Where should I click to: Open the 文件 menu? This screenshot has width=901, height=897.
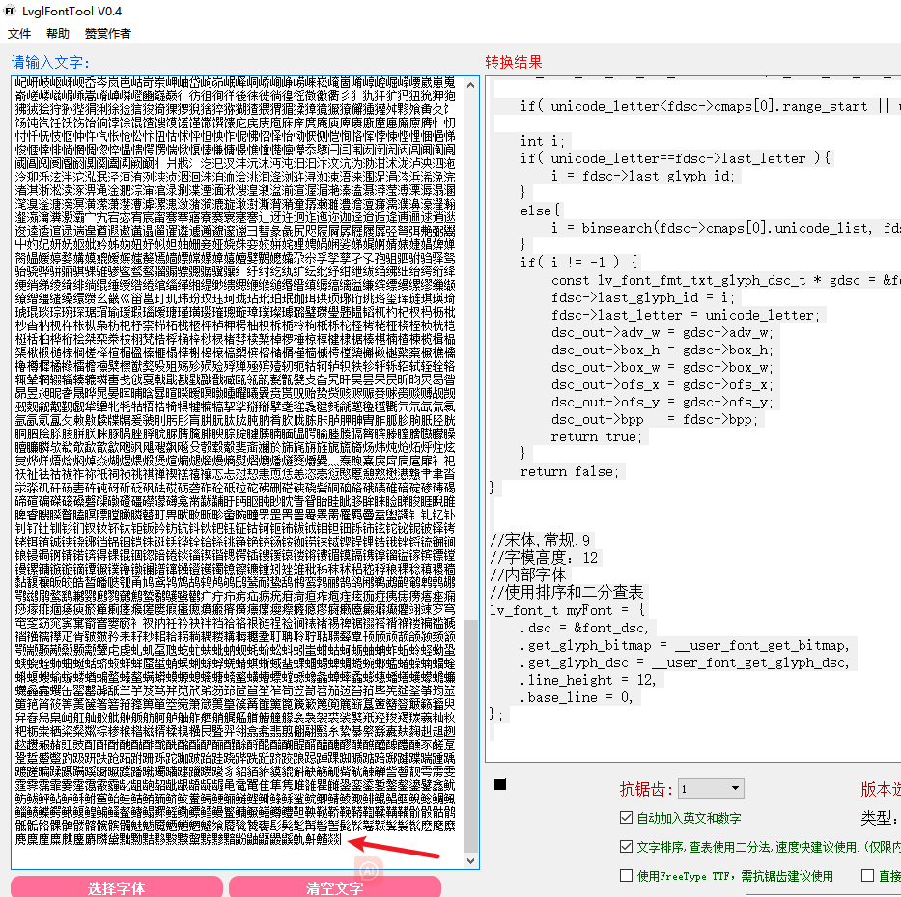pos(19,34)
